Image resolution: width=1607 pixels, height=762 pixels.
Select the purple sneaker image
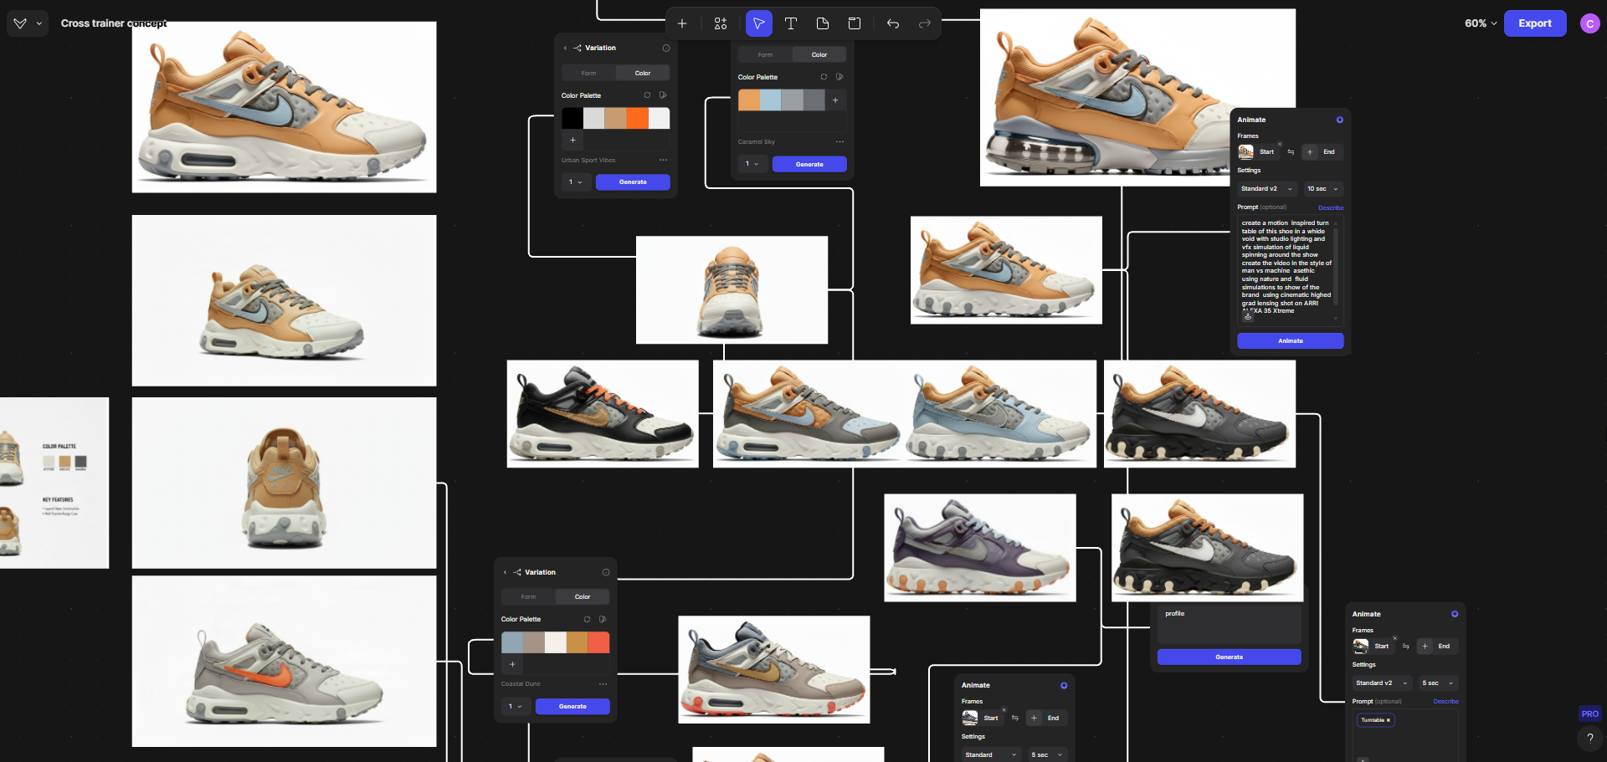[980, 548]
